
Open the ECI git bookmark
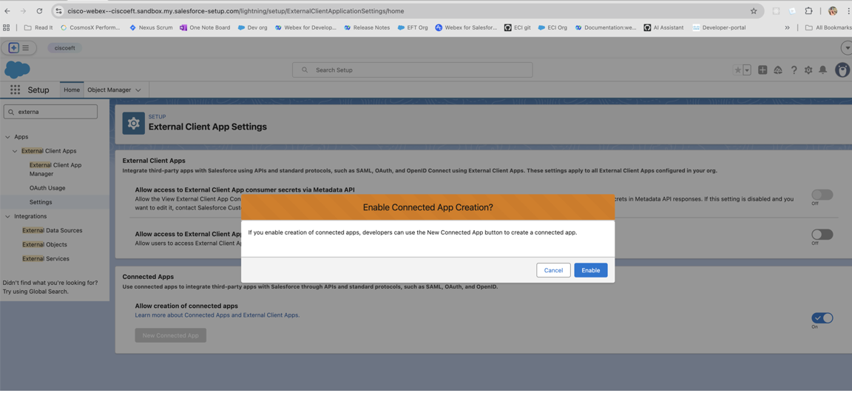click(517, 27)
